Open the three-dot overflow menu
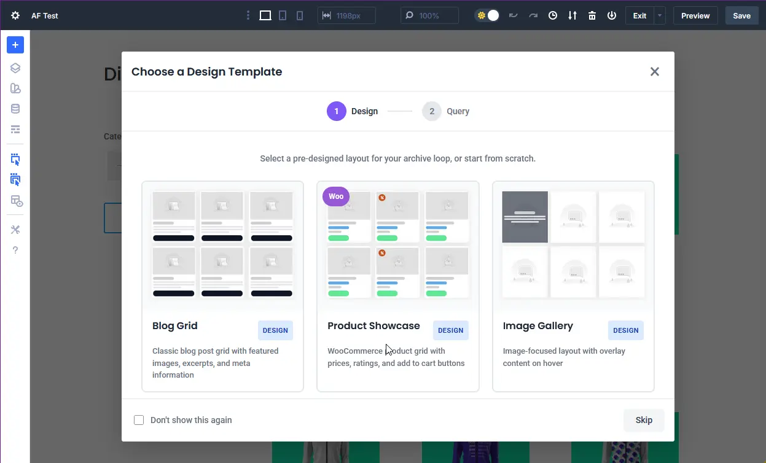This screenshot has height=463, width=766. pyautogui.click(x=248, y=14)
